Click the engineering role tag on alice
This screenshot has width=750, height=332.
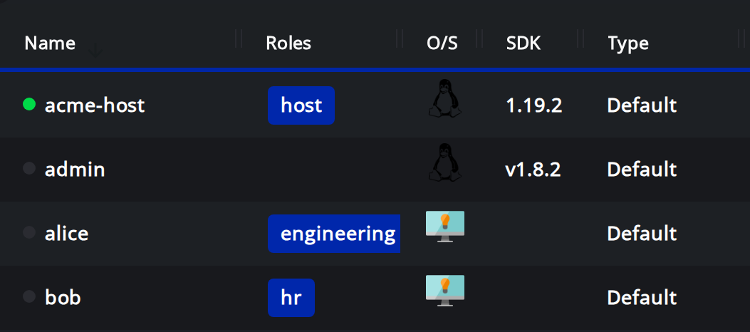pyautogui.click(x=334, y=234)
